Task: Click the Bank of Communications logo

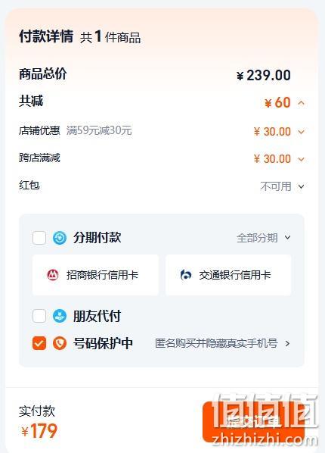Action: [186, 275]
